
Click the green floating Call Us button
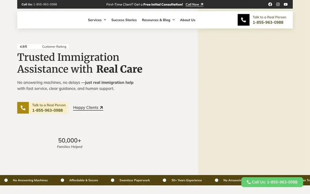[x=272, y=182]
